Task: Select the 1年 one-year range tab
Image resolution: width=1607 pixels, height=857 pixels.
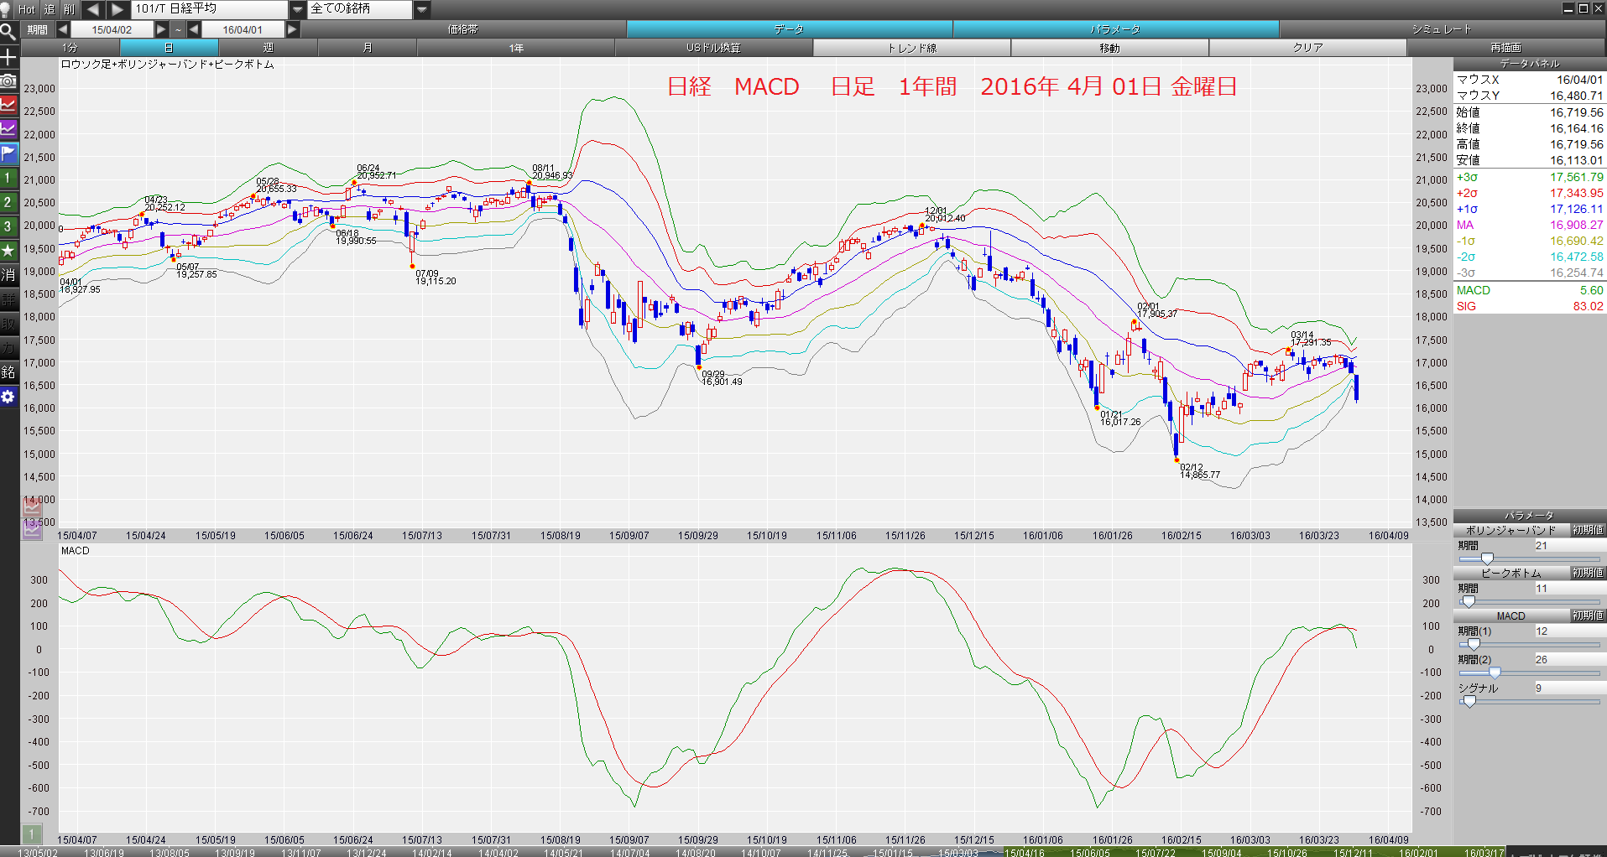Action: click(x=516, y=48)
